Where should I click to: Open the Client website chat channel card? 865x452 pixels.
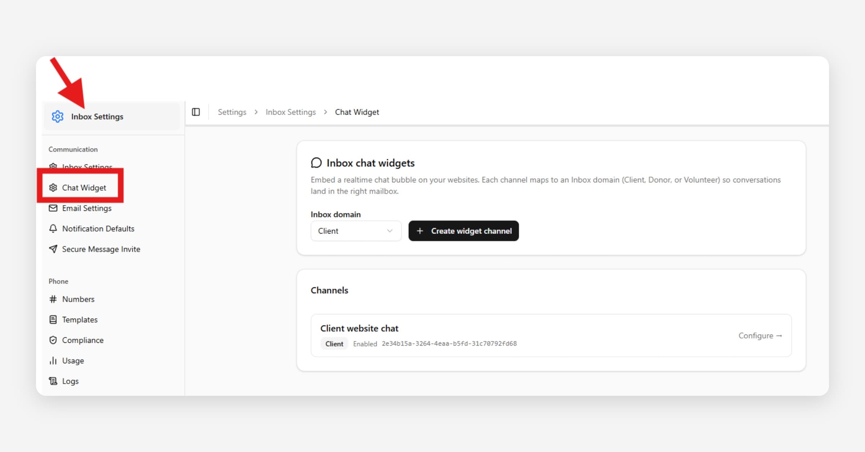tap(551, 335)
